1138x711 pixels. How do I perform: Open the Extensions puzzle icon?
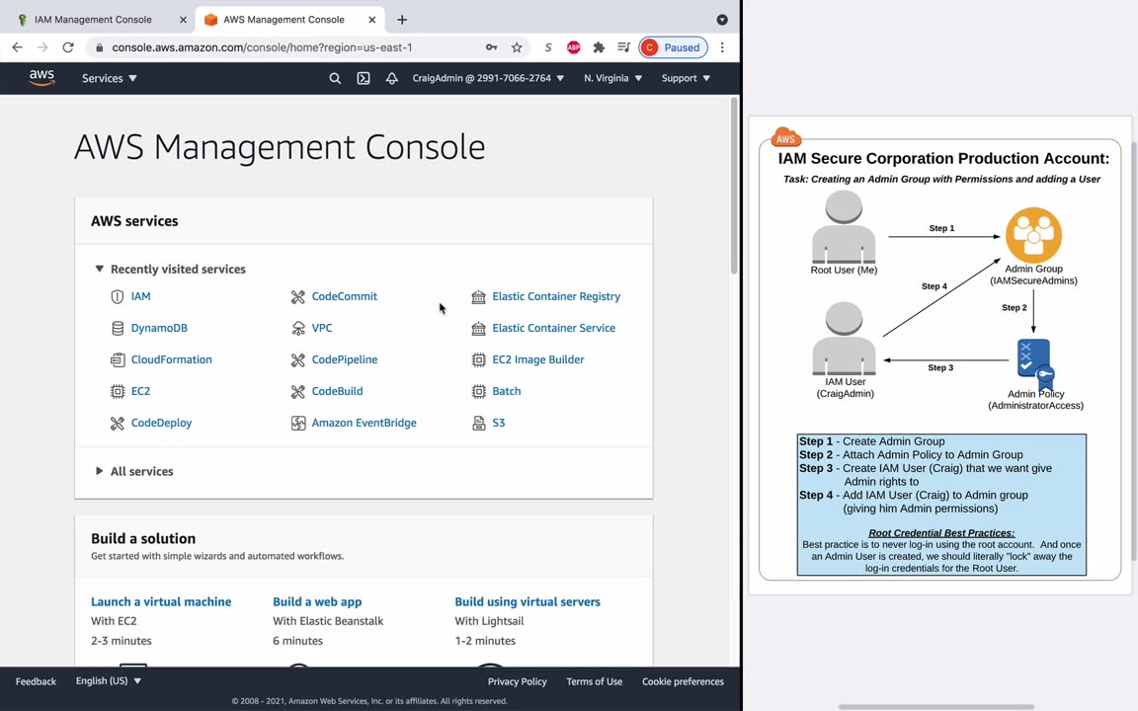click(599, 47)
